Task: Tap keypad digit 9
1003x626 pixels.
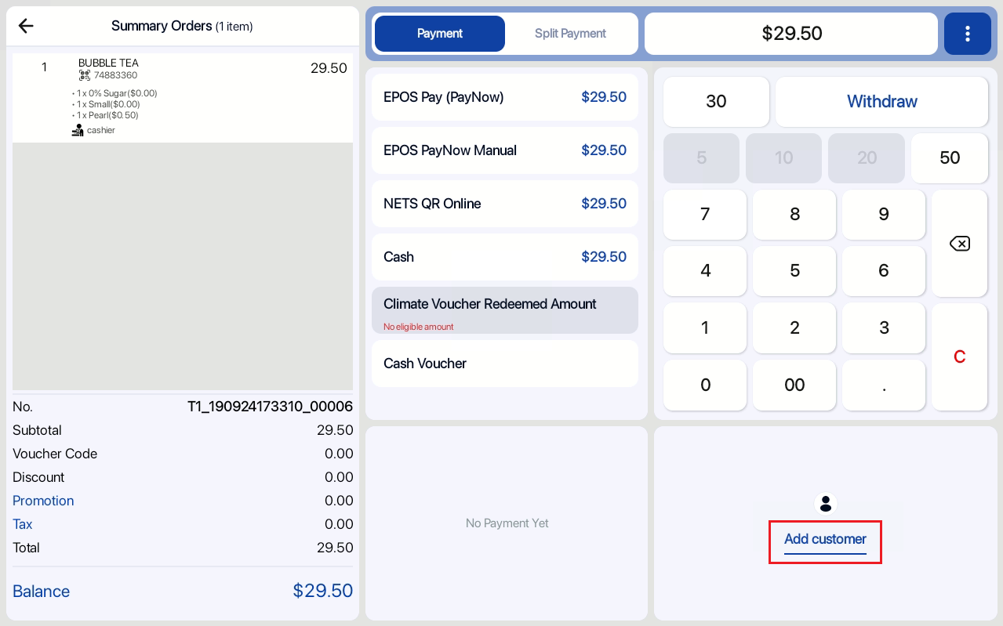Action: (x=884, y=215)
